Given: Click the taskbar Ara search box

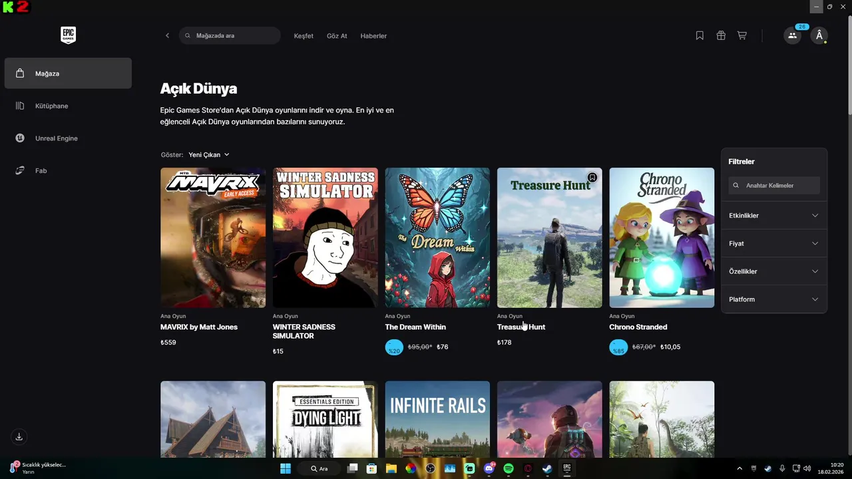Looking at the screenshot, I should point(321,468).
